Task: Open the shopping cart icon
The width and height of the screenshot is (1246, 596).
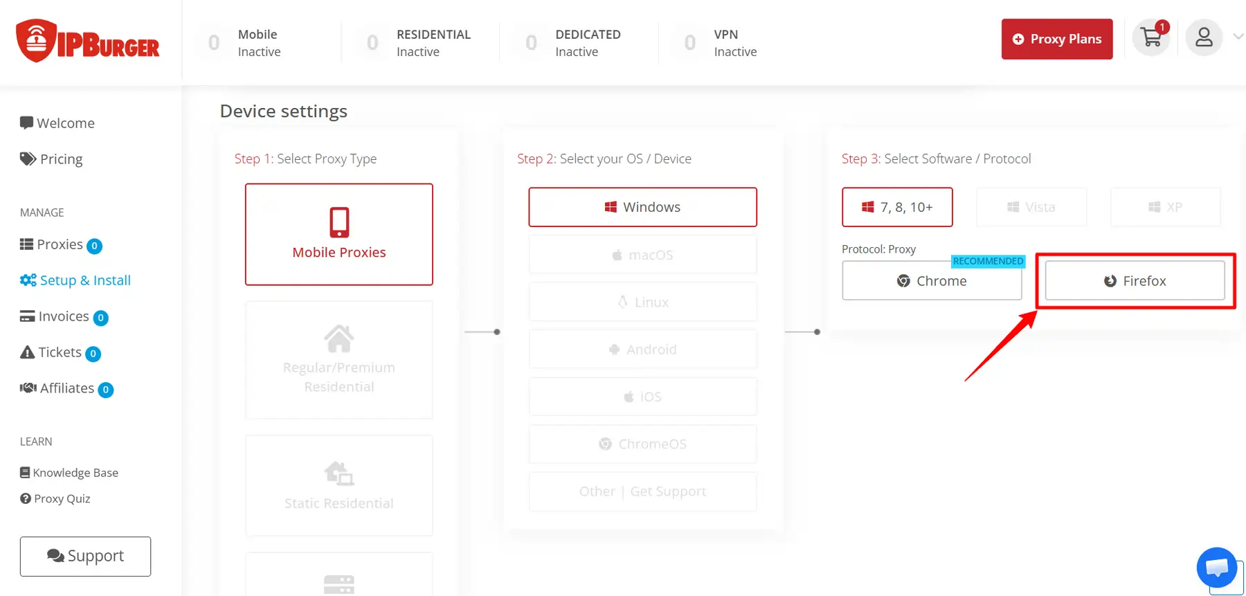Action: [x=1151, y=37]
